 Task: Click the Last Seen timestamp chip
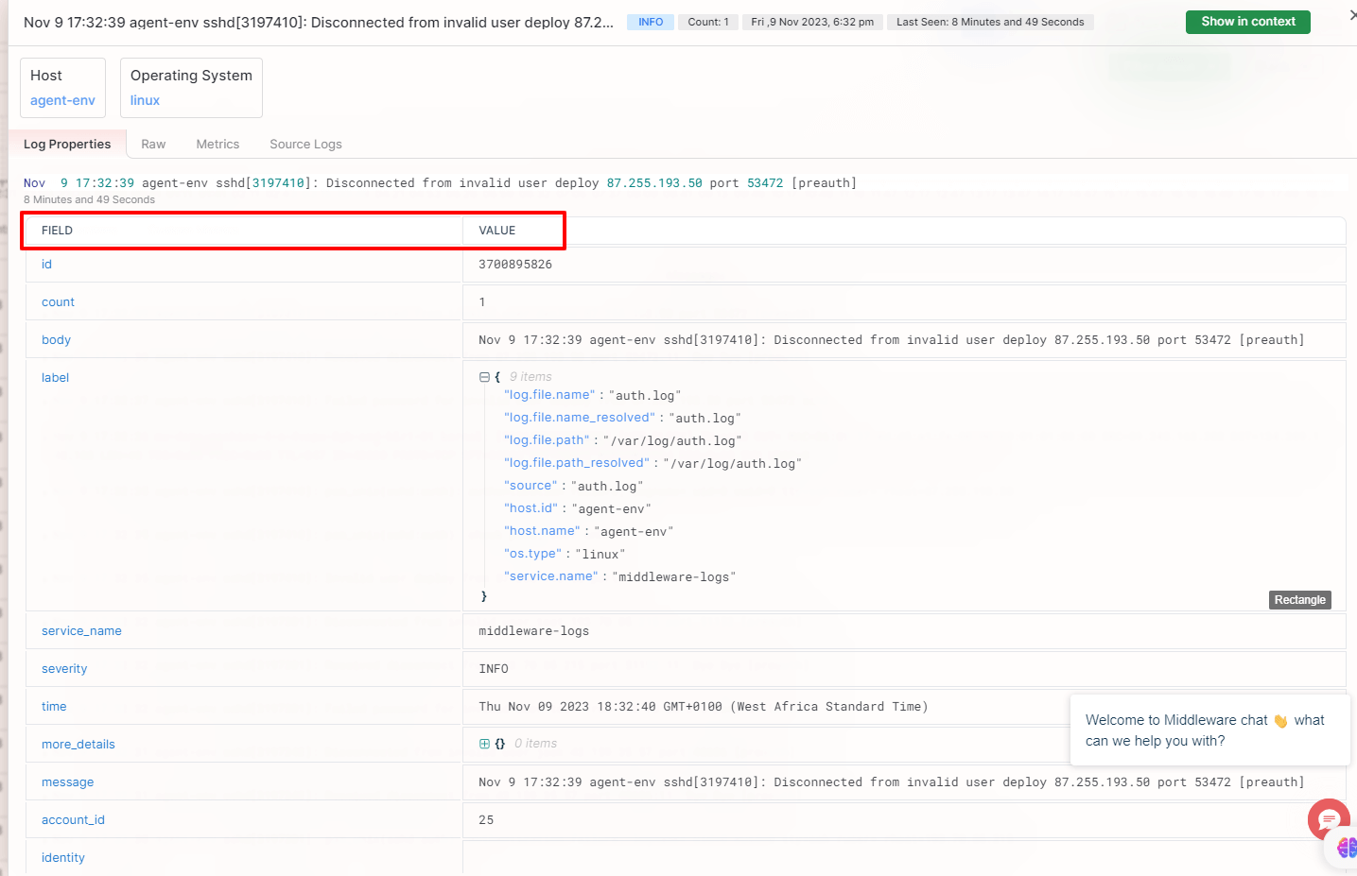[990, 21]
